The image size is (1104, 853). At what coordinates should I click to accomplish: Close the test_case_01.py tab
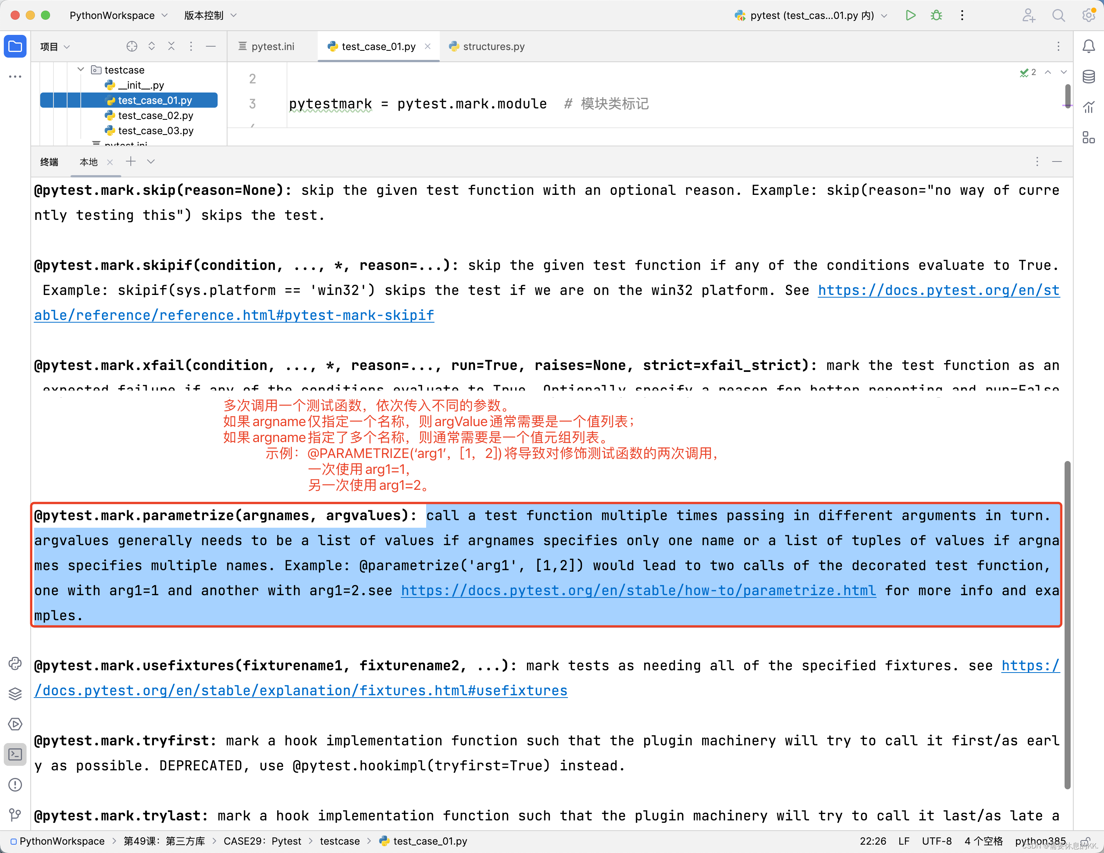click(428, 47)
